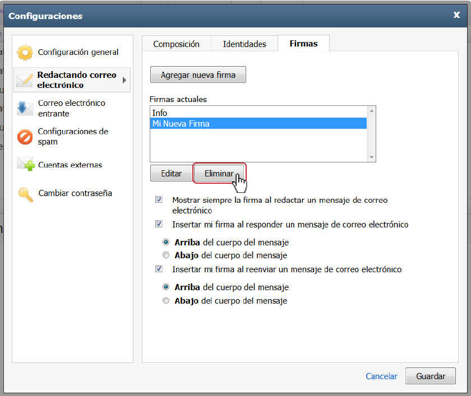Toggle Insertar mi firma al responder checkbox
Viewport: 471px width, 396px height.
click(x=159, y=224)
